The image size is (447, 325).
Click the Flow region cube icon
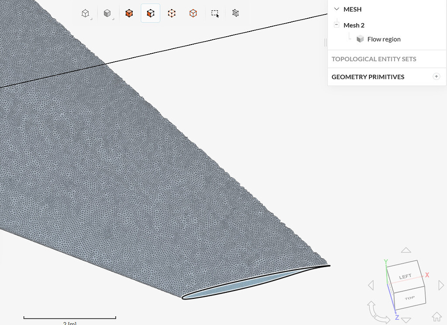(360, 39)
